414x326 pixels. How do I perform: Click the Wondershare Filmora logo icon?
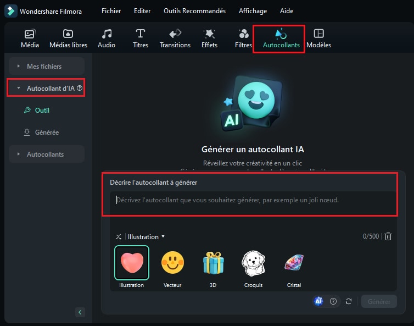pos(11,11)
